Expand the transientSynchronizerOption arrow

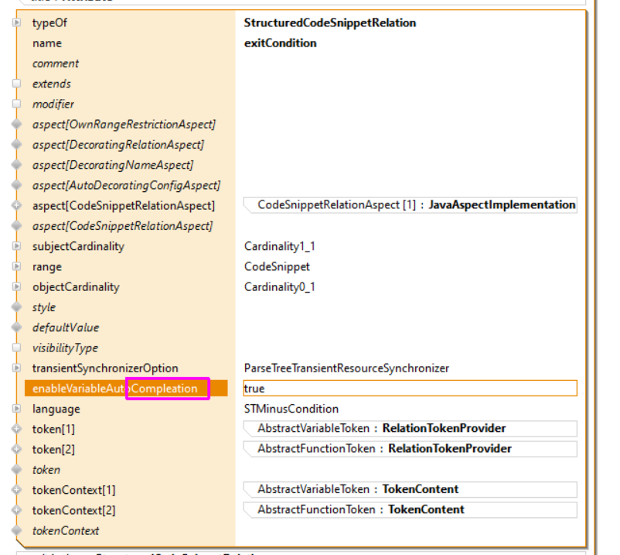(16, 368)
